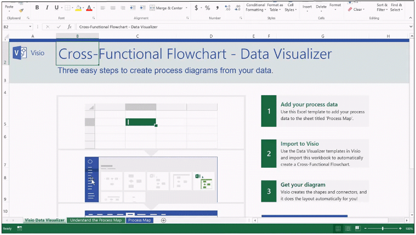Add a new sheet with plus icon
The width and height of the screenshot is (416, 235).
(x=164, y=220)
